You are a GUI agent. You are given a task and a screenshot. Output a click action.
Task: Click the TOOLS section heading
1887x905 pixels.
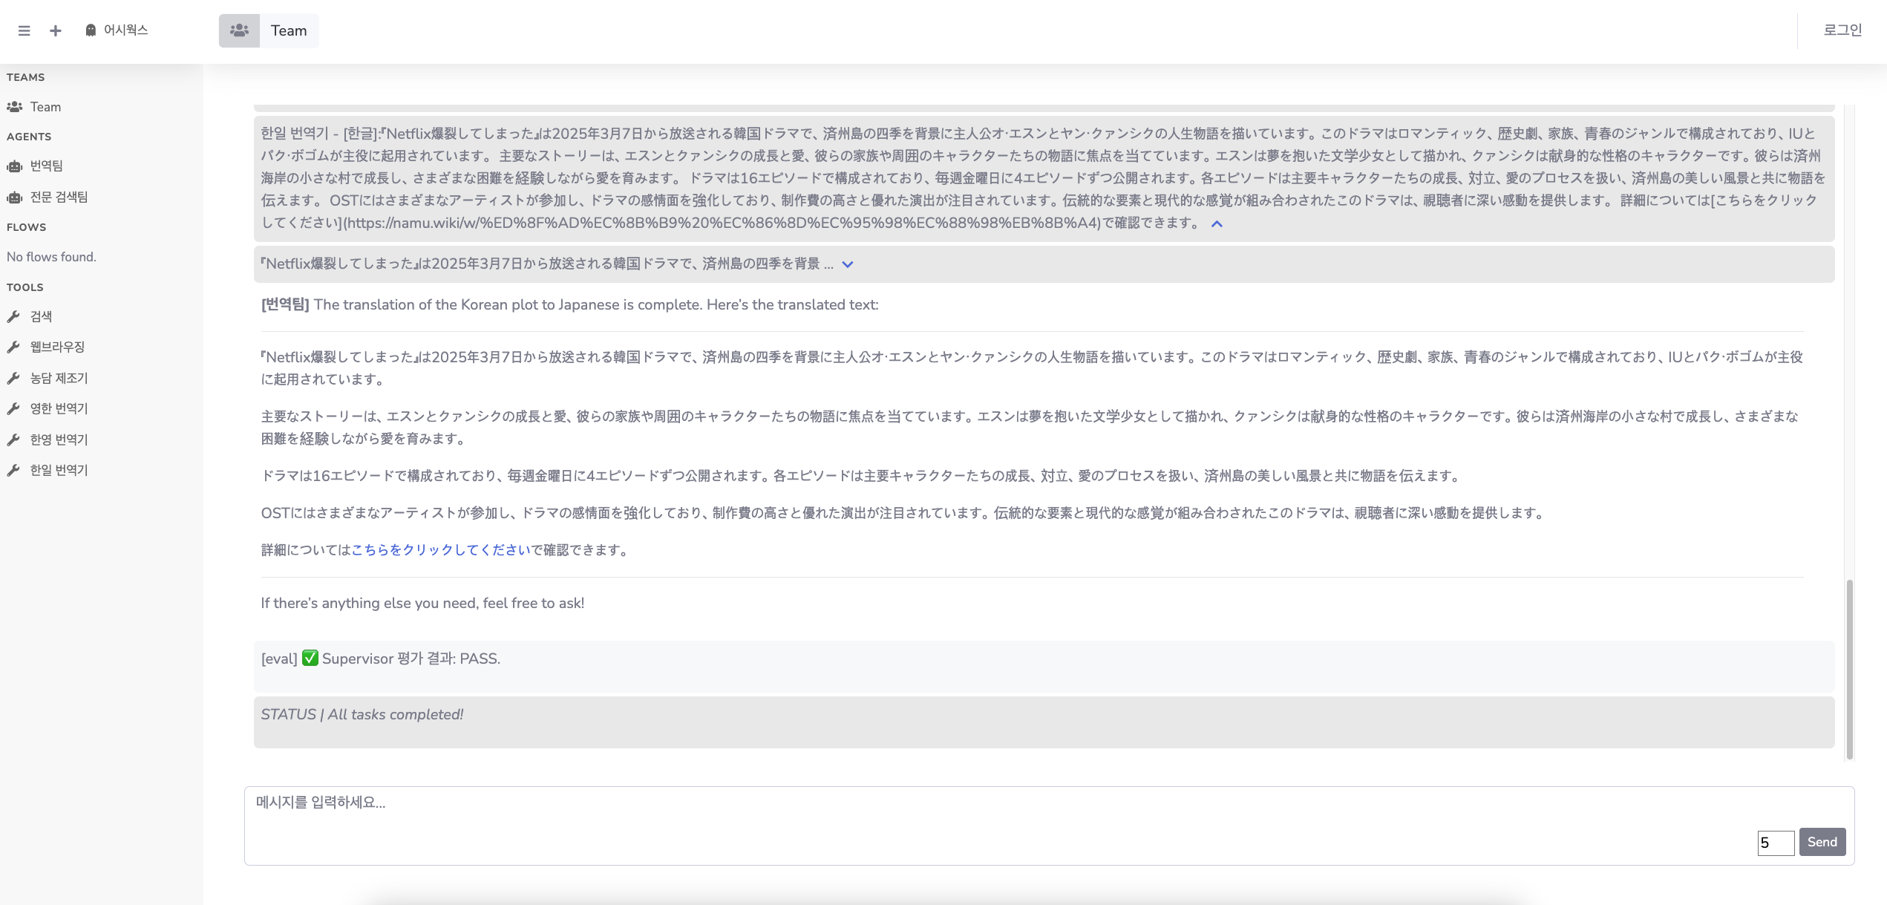coord(25,287)
